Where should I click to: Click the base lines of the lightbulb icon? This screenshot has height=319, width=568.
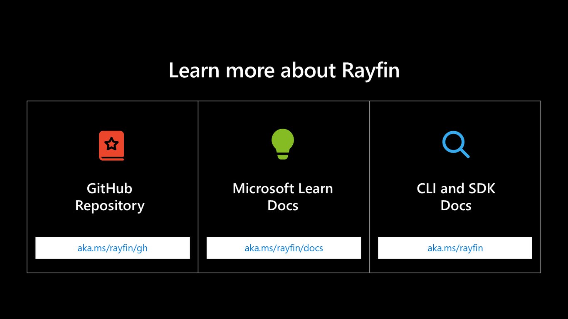(283, 156)
